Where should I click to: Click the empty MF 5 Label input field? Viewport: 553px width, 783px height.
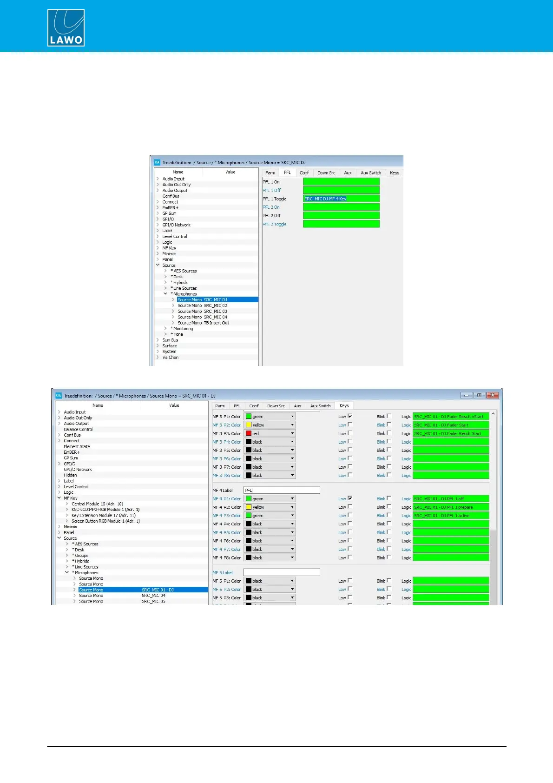click(282, 572)
